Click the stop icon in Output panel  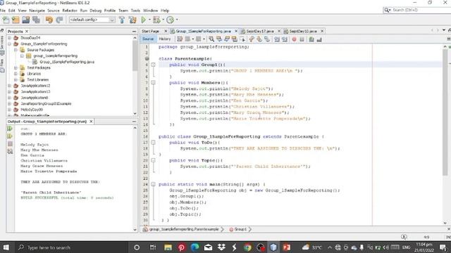click(10, 143)
